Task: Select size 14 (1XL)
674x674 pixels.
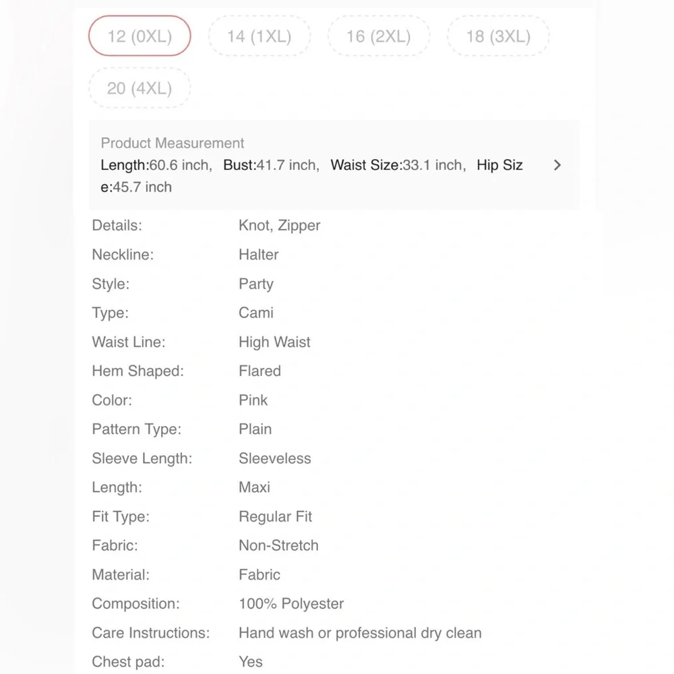Action: (x=259, y=36)
